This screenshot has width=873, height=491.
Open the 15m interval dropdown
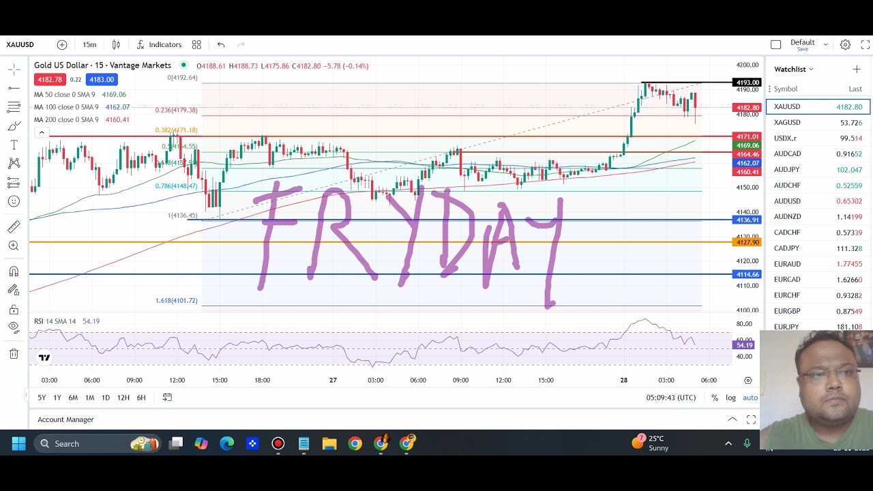(89, 44)
